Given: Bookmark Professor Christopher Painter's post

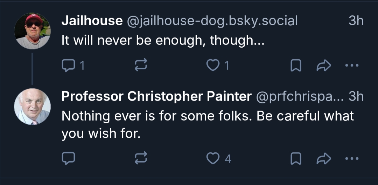Looking at the screenshot, I should coord(296,159).
